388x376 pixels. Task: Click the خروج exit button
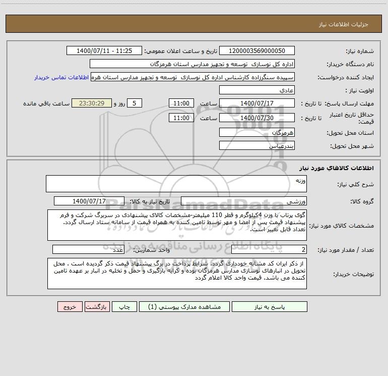click(x=70, y=306)
